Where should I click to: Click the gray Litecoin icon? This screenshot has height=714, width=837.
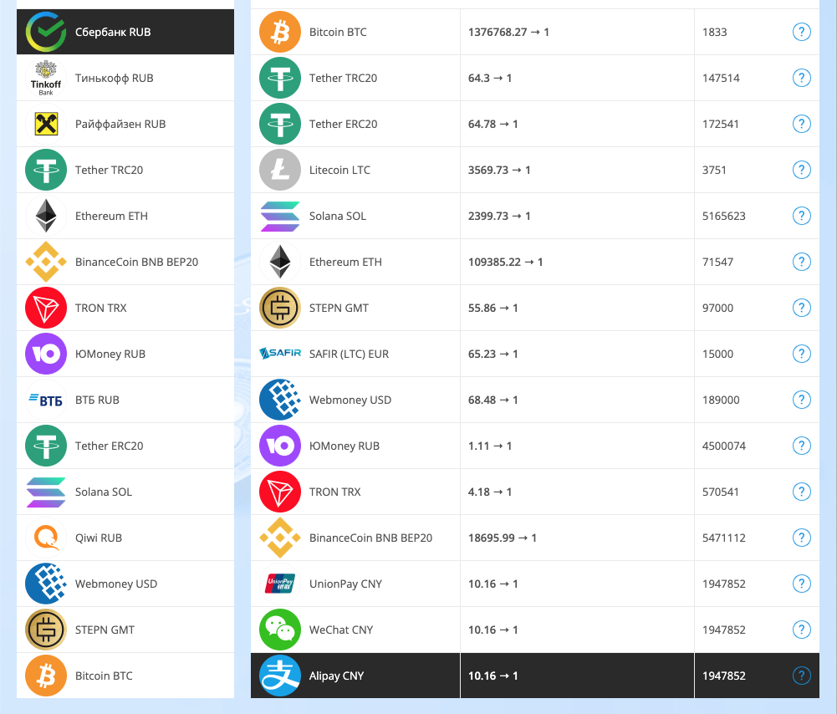[x=280, y=170]
